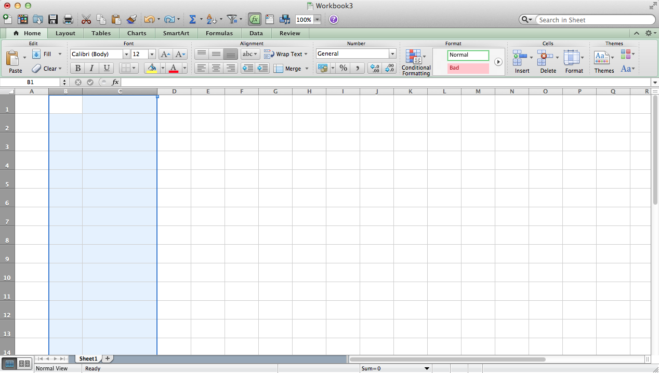Switch to Page Layout view button
659x373 pixels.
[x=24, y=364]
